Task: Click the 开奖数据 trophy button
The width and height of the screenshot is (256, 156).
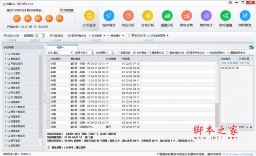Action: click(x=67, y=10)
